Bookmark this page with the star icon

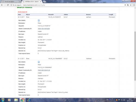[131, 5]
